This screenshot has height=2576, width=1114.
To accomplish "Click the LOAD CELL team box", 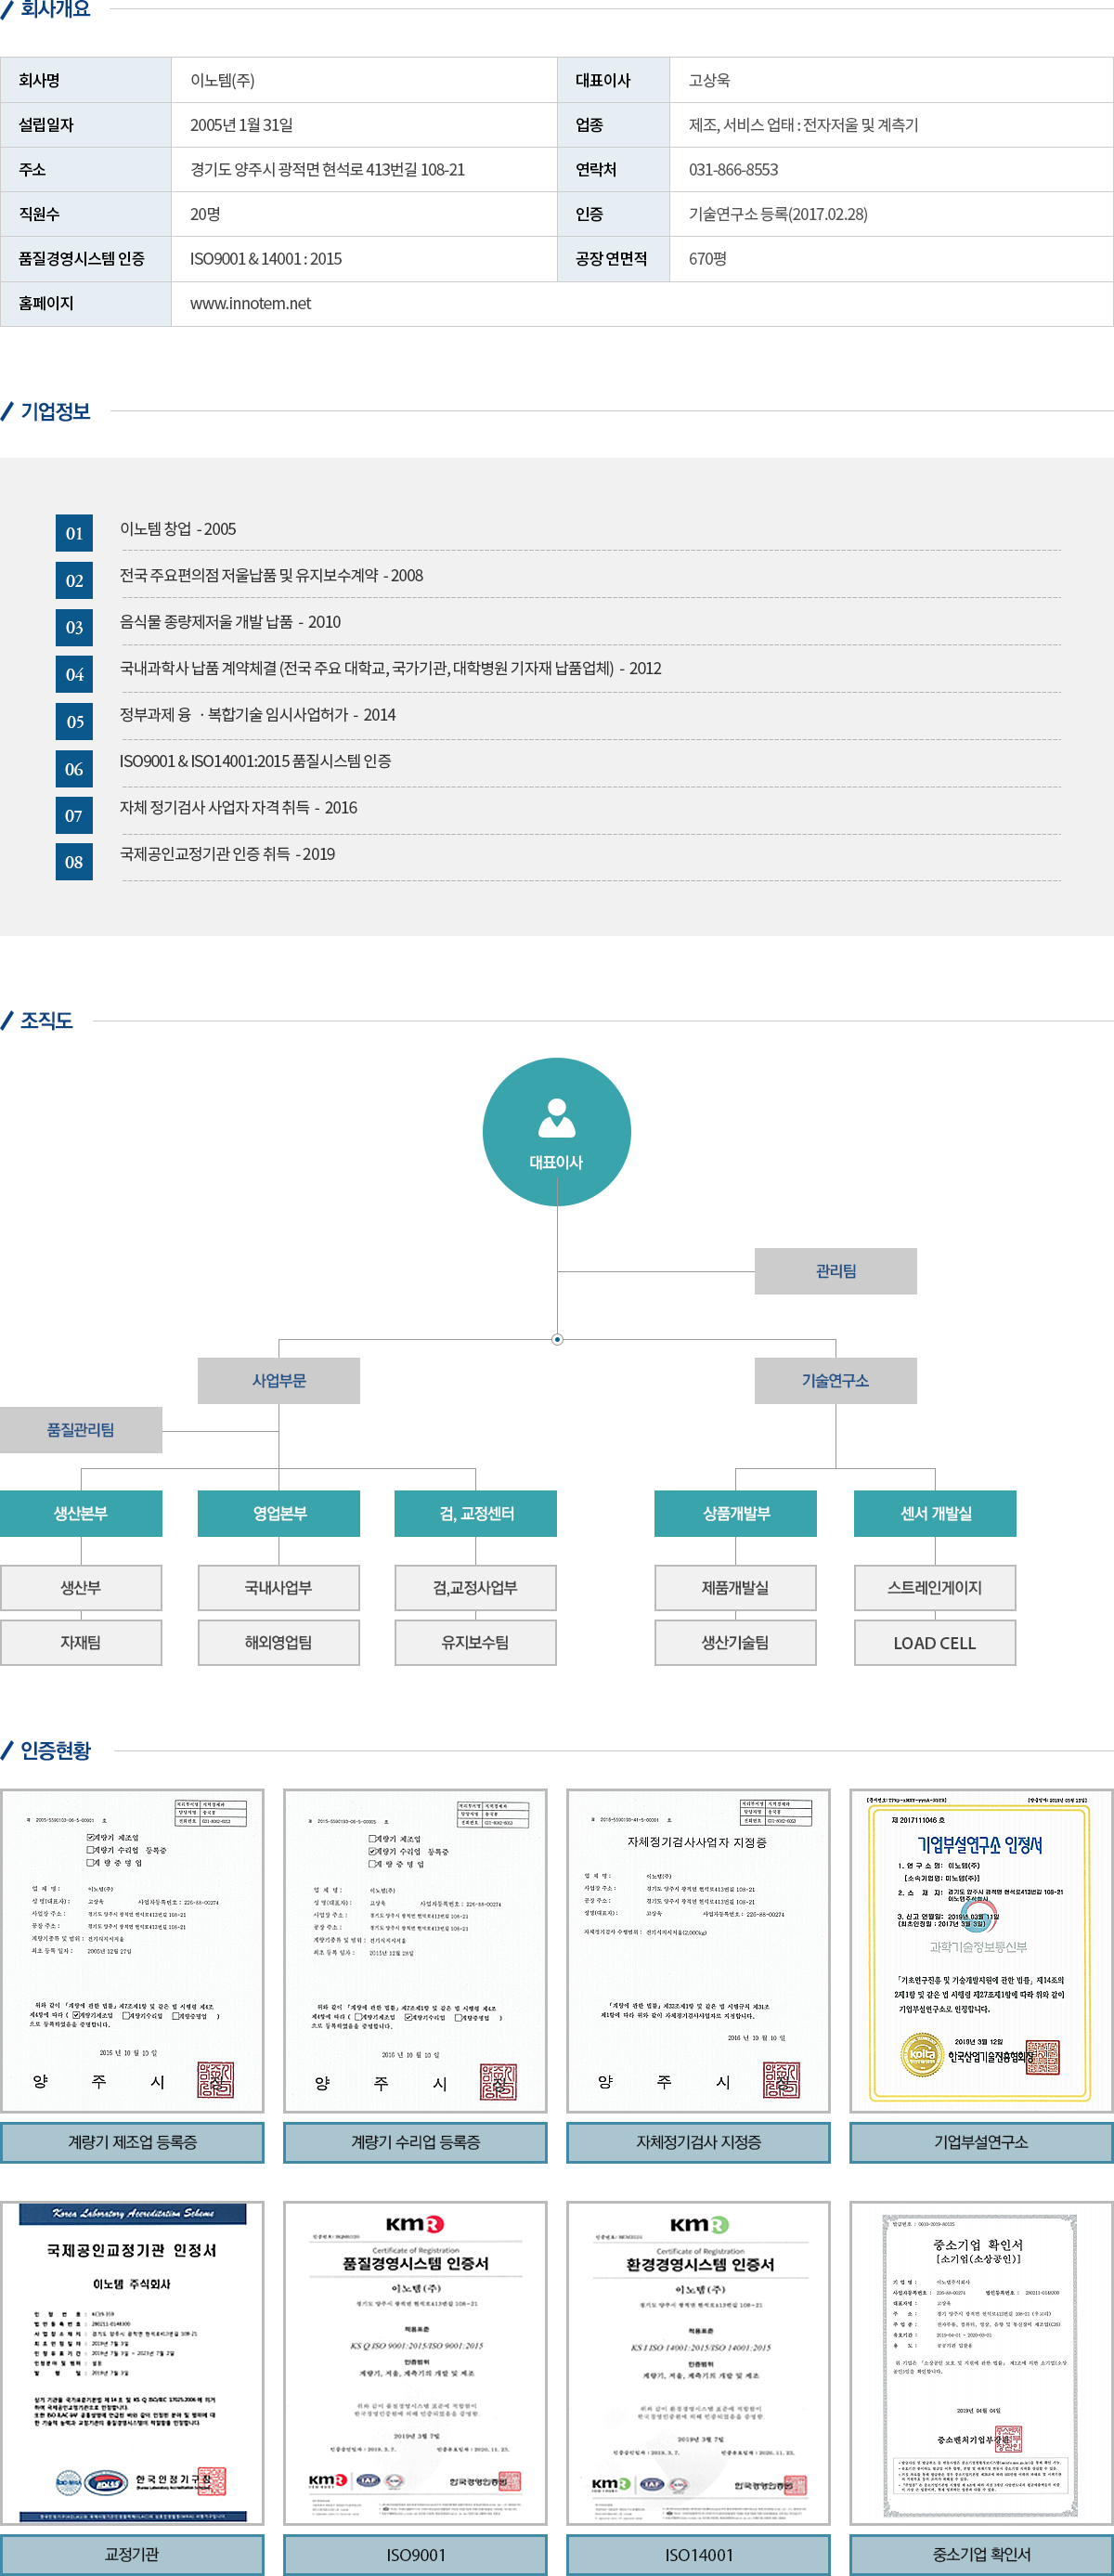I will pyautogui.click(x=934, y=1643).
